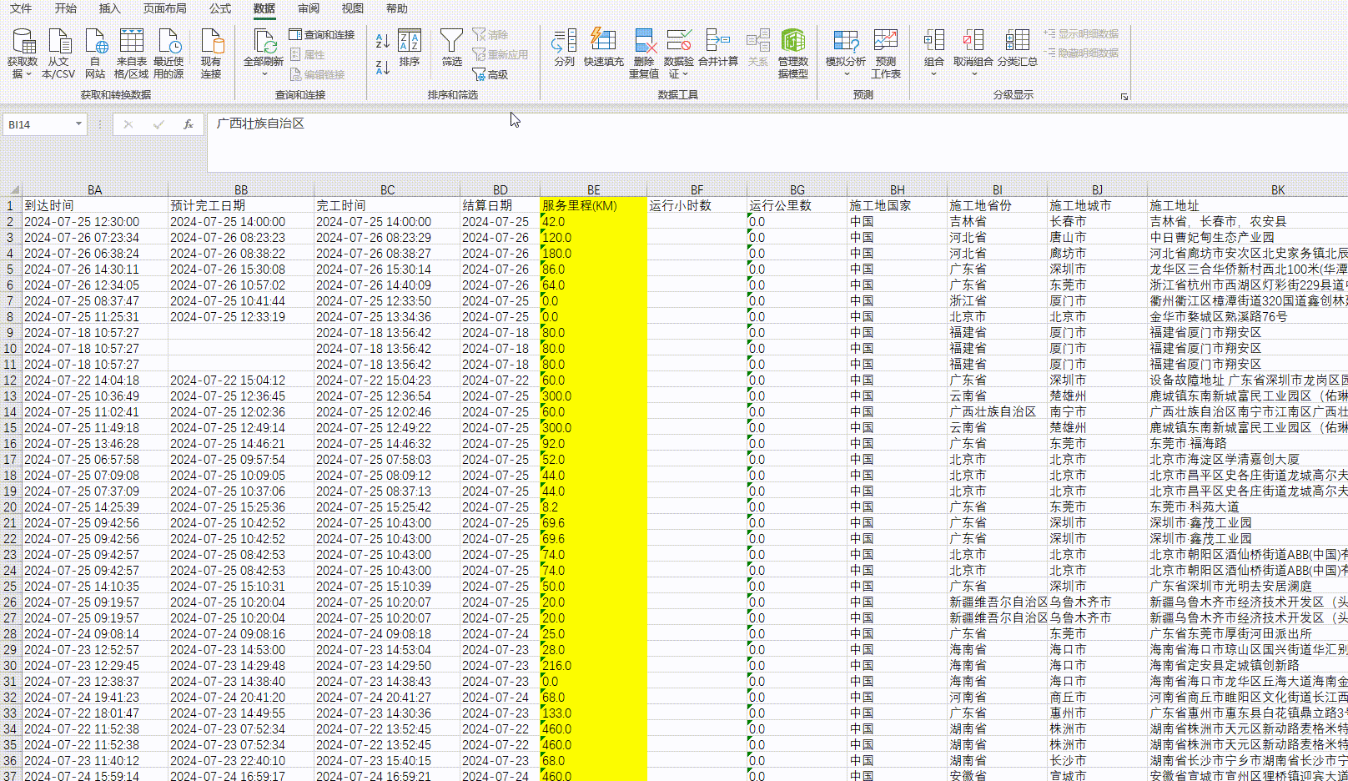This screenshot has width=1348, height=781.
Task: Click yellow cell 216.0 in row 30
Action: click(x=594, y=666)
